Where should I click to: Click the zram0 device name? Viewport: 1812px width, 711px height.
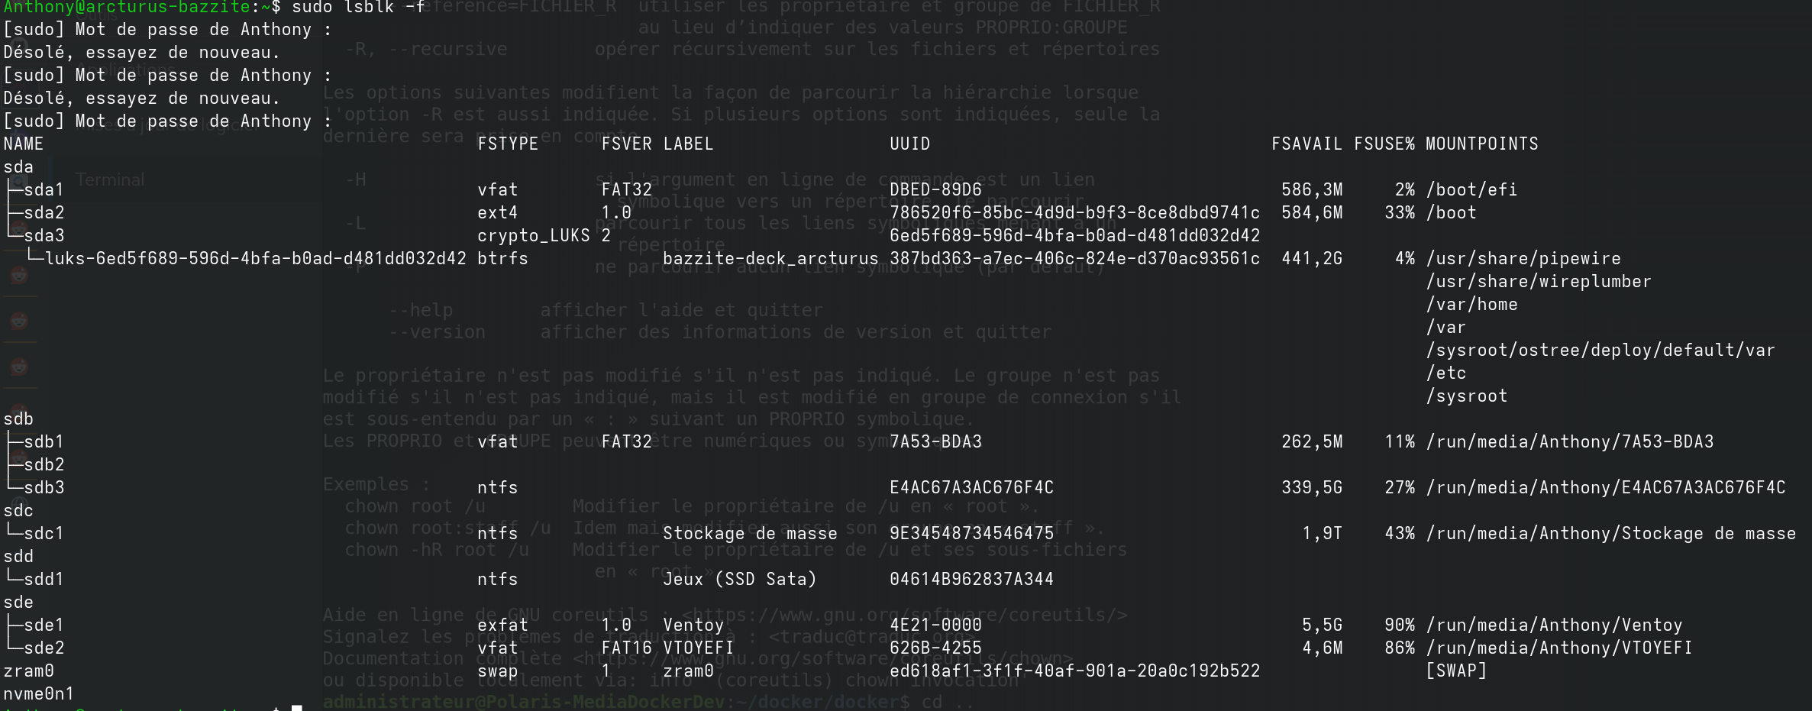coord(28,671)
